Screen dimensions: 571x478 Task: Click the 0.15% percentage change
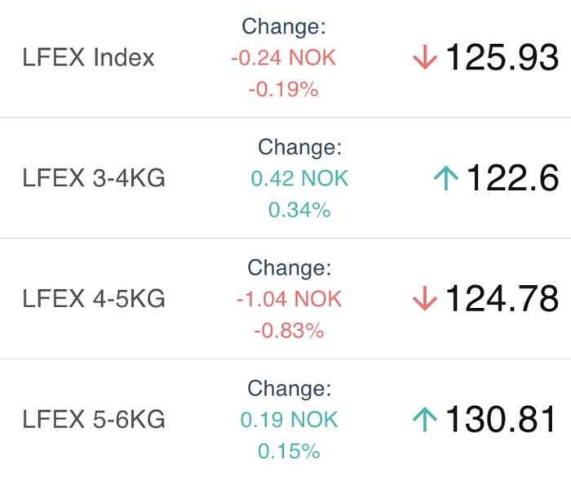289,451
